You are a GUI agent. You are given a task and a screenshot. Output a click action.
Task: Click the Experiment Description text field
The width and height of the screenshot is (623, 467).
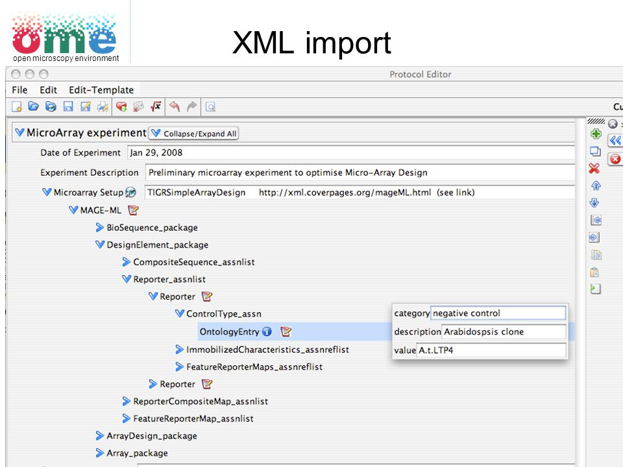tap(360, 173)
